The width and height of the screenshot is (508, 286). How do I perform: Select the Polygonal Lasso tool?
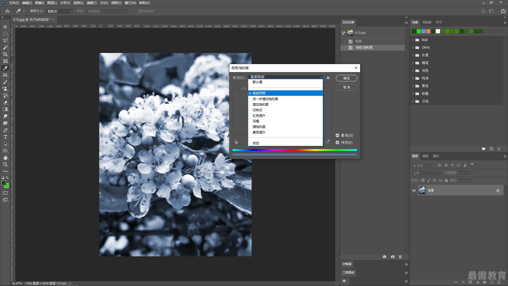coord(5,41)
